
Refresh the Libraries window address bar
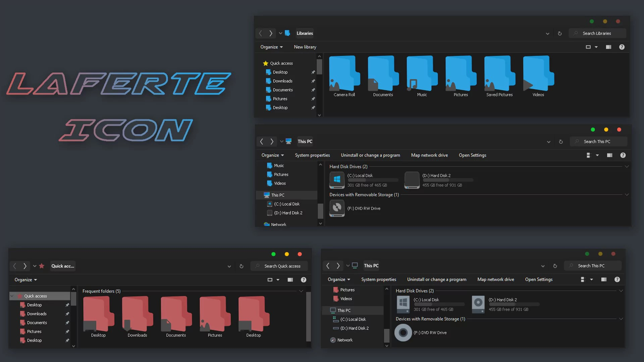point(559,34)
